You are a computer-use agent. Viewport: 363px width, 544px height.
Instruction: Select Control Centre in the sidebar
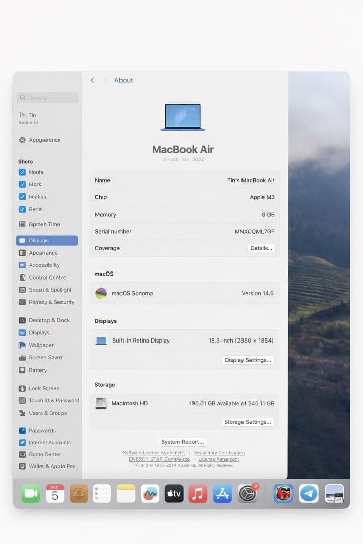47,278
